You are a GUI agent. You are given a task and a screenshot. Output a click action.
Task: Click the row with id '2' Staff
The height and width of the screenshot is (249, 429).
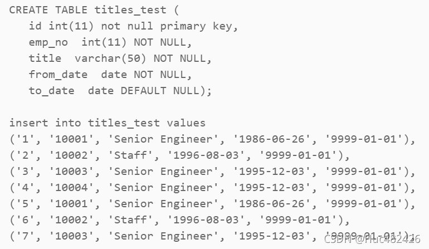coord(180,155)
